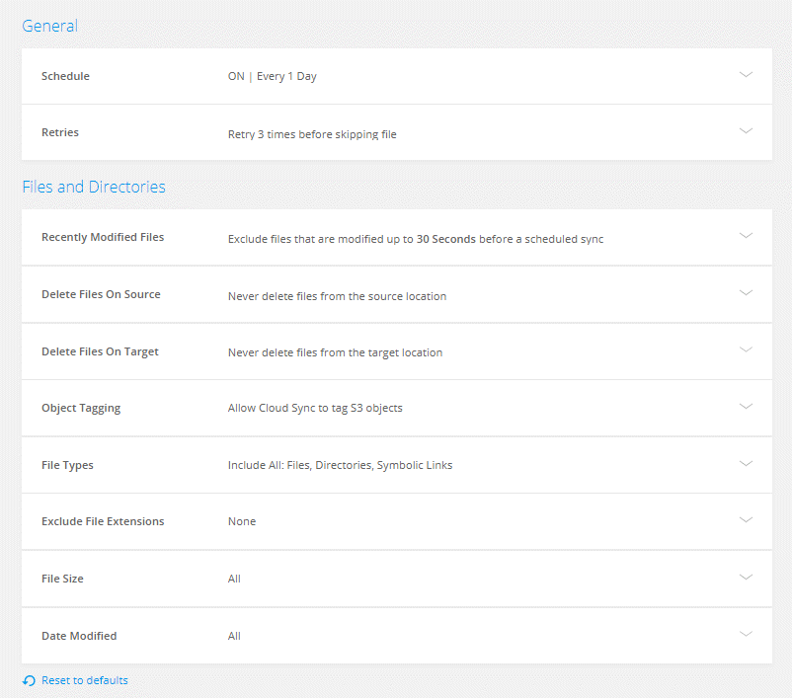Click the Reset to defaults link
This screenshot has height=698, width=792.
click(84, 680)
